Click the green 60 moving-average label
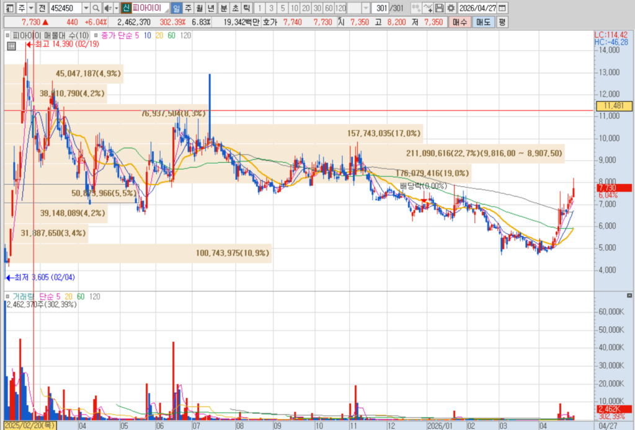This screenshot has width=635, height=430. 172,35
